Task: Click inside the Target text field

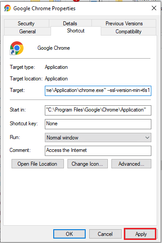Action: point(98,91)
